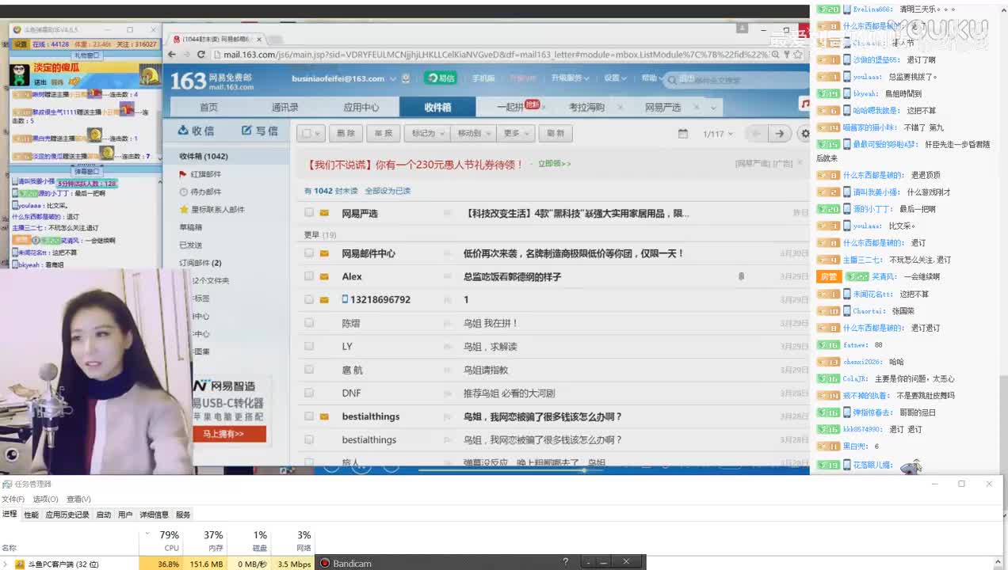Click the 收信 receive mail button
The height and width of the screenshot is (570, 1008).
(197, 131)
